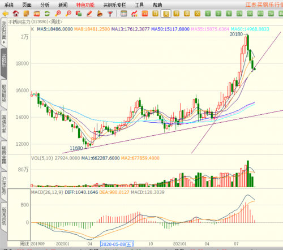The width and height of the screenshot is (283, 250).
Task: Click the 11680 low price annotation
Action: 76,148
